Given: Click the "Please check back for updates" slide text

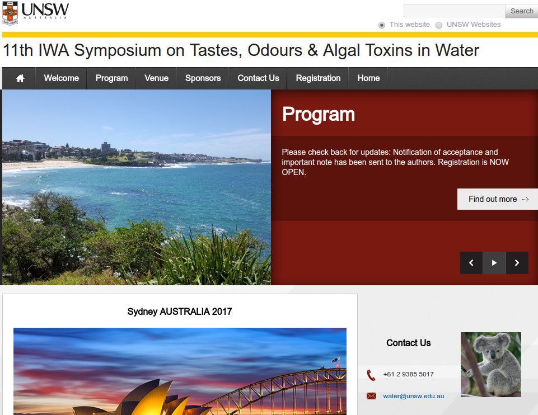Looking at the screenshot, I should pyautogui.click(x=395, y=162).
